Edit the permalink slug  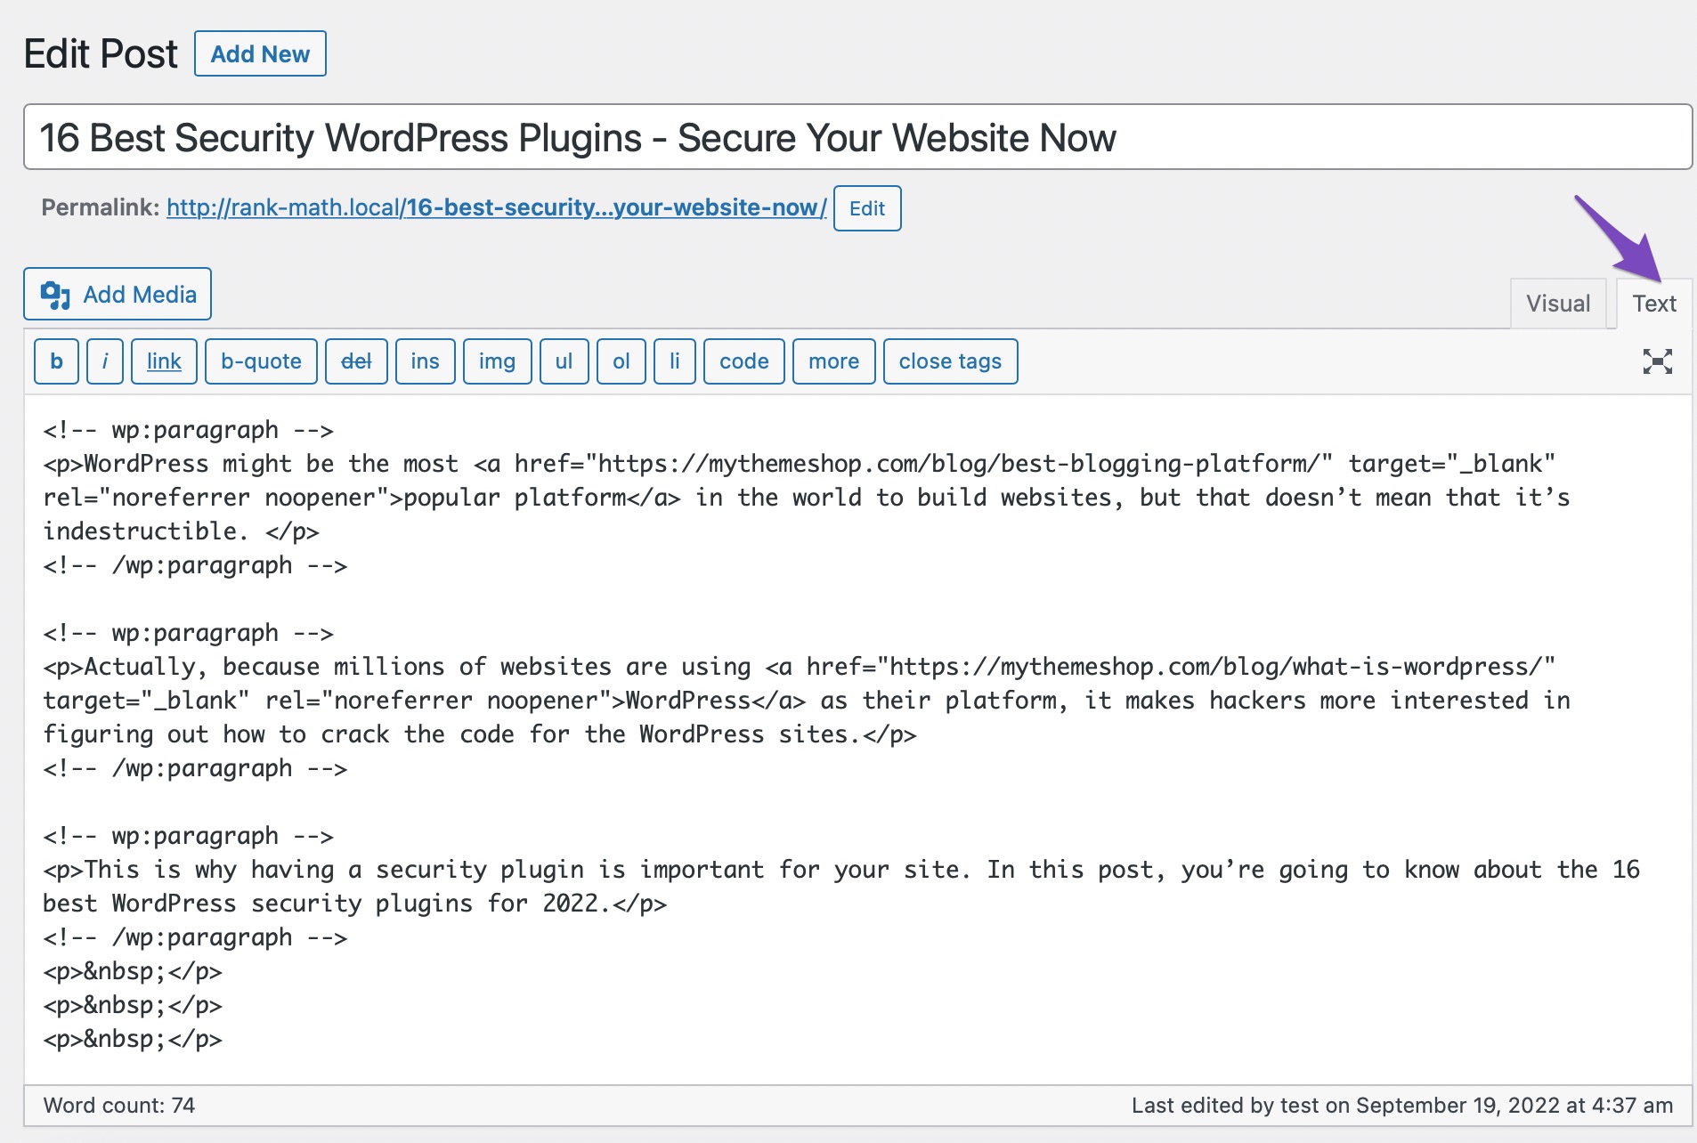(x=866, y=208)
